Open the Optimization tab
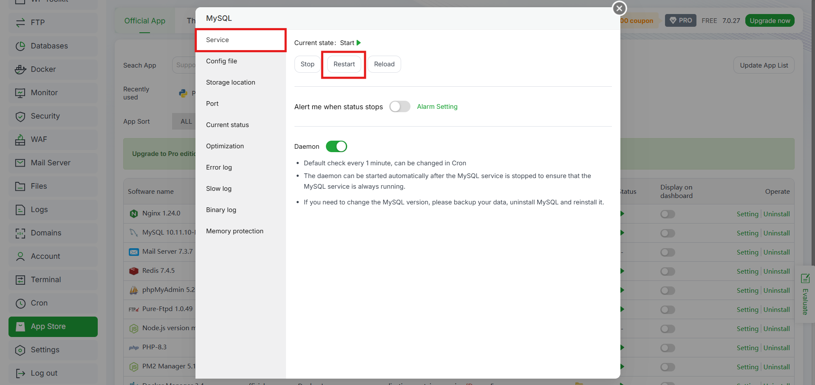The height and width of the screenshot is (385, 815). click(241, 146)
